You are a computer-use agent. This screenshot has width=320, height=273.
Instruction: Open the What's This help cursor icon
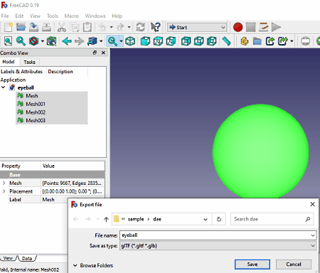156,27
